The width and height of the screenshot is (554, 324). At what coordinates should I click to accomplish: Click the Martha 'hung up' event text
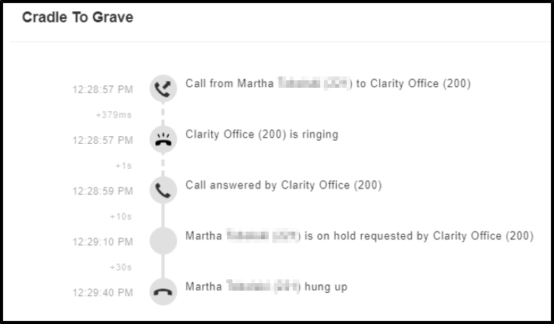click(266, 287)
